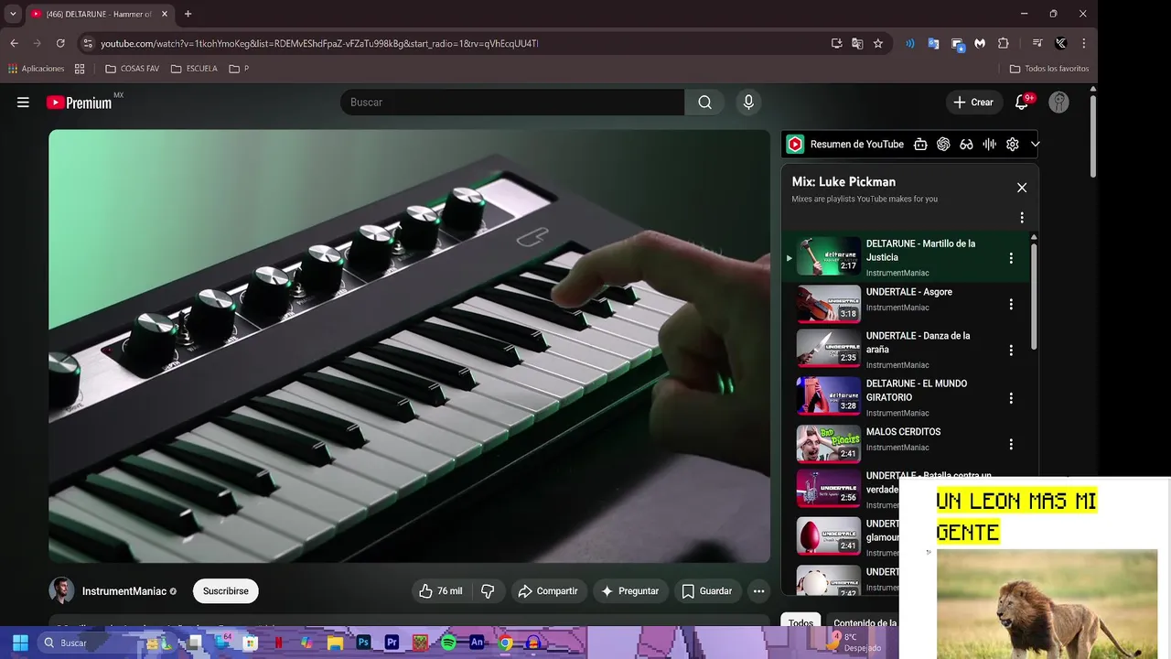The height and width of the screenshot is (659, 1171).
Task: Click the translate page icon in address bar
Action: [x=857, y=43]
